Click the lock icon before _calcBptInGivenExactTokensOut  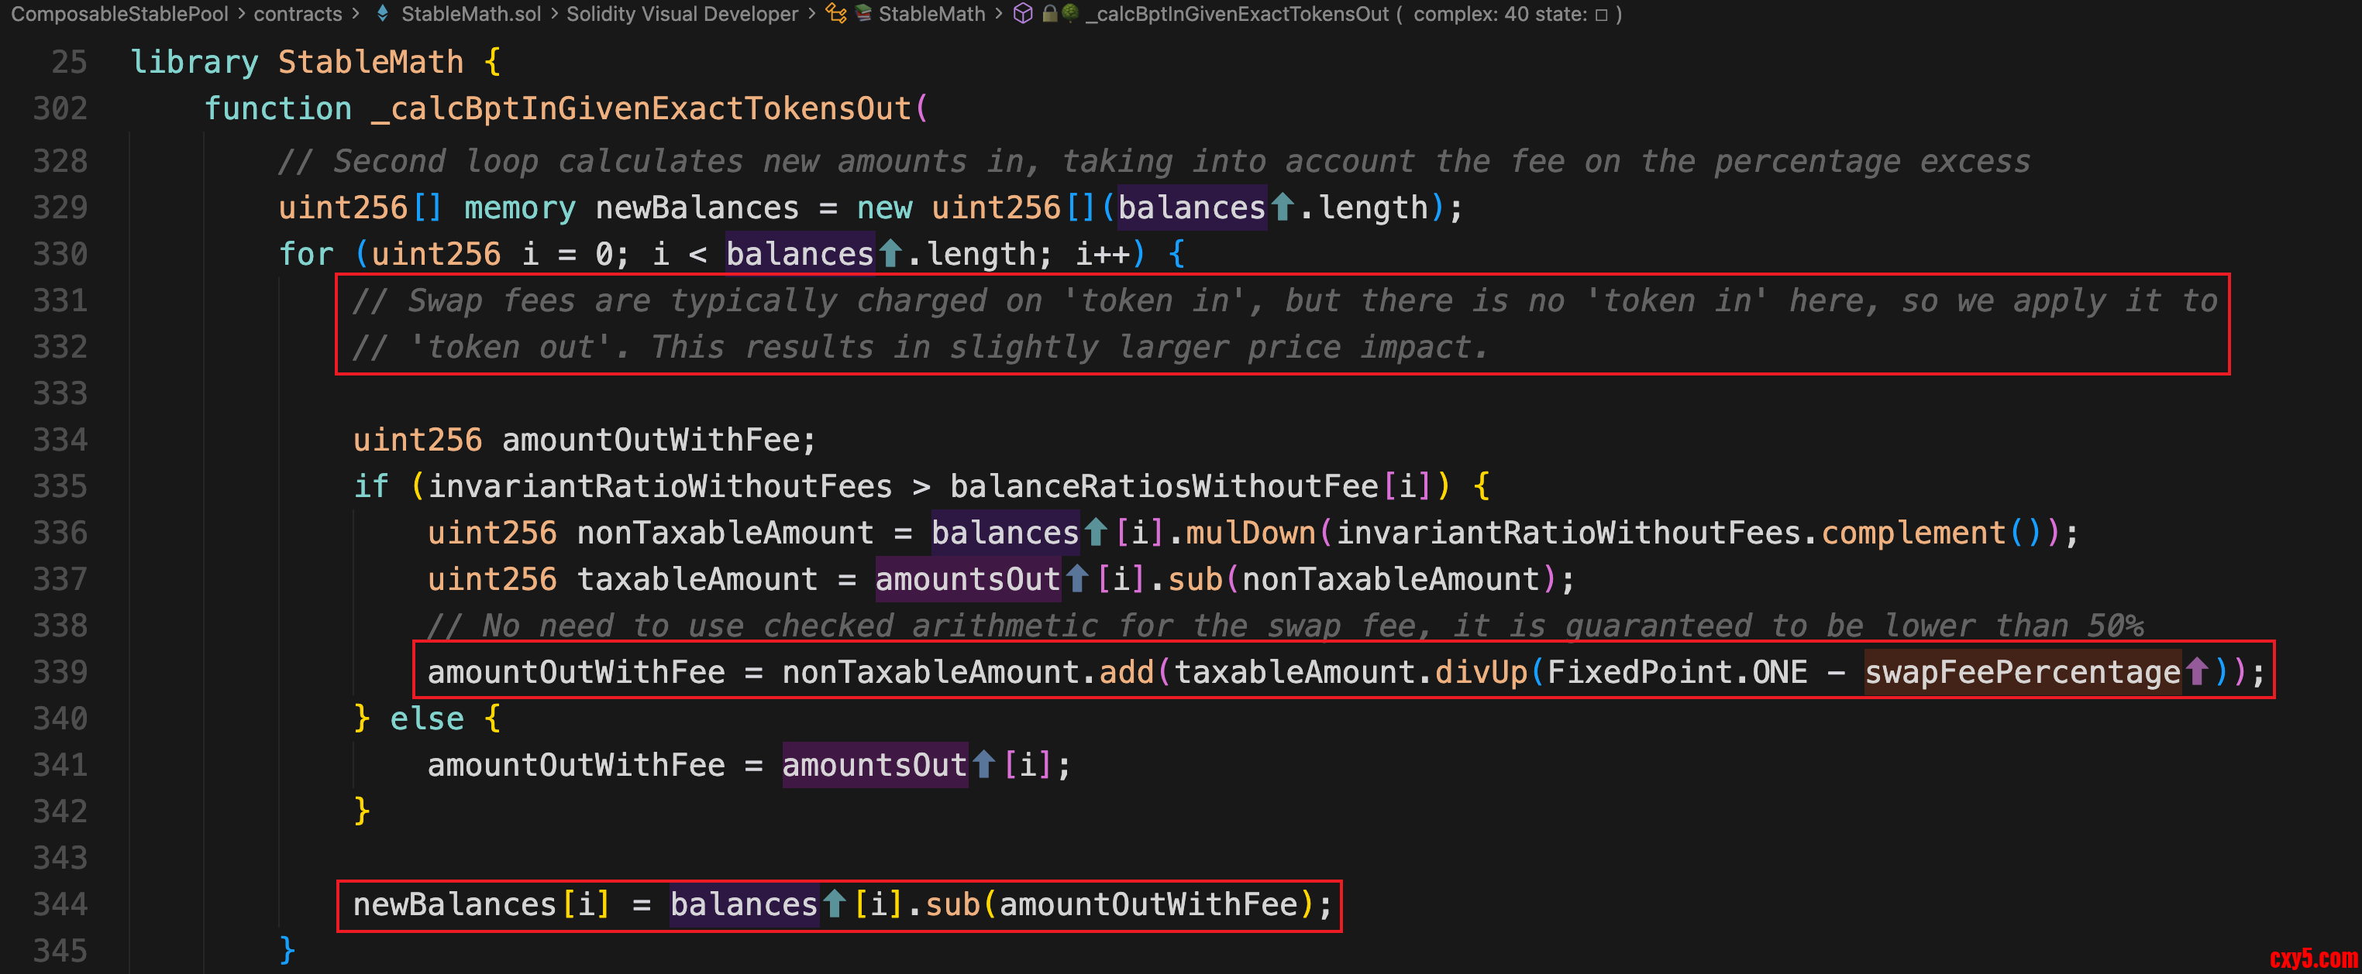(1050, 14)
